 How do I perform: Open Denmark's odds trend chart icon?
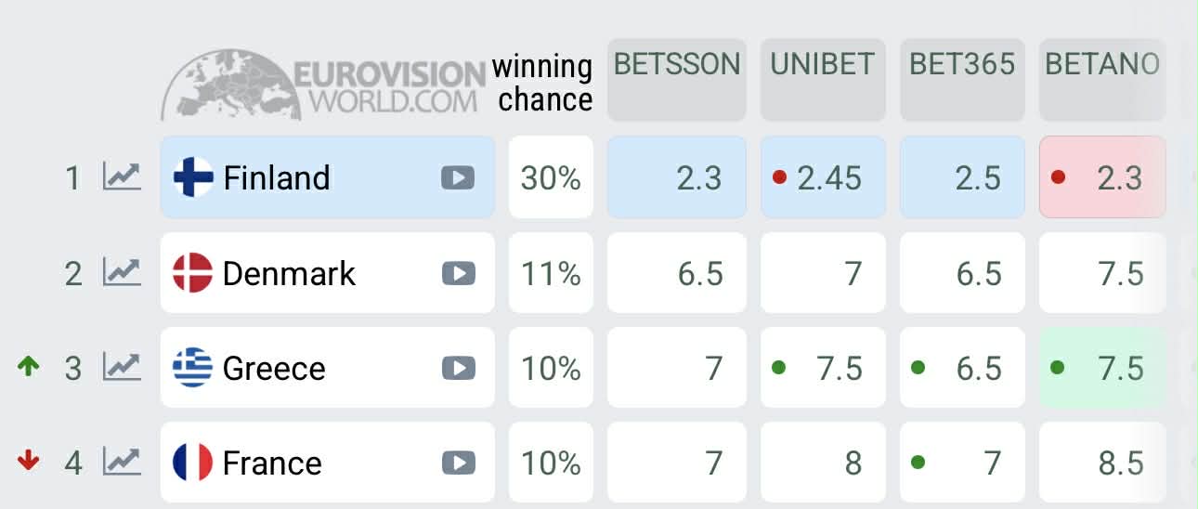(x=122, y=273)
